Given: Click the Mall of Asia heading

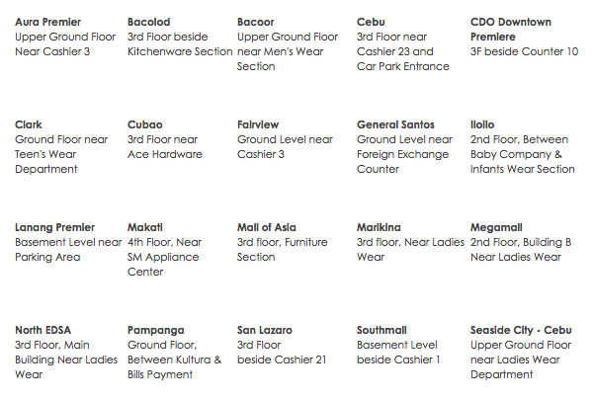Looking at the screenshot, I should click(x=269, y=227).
